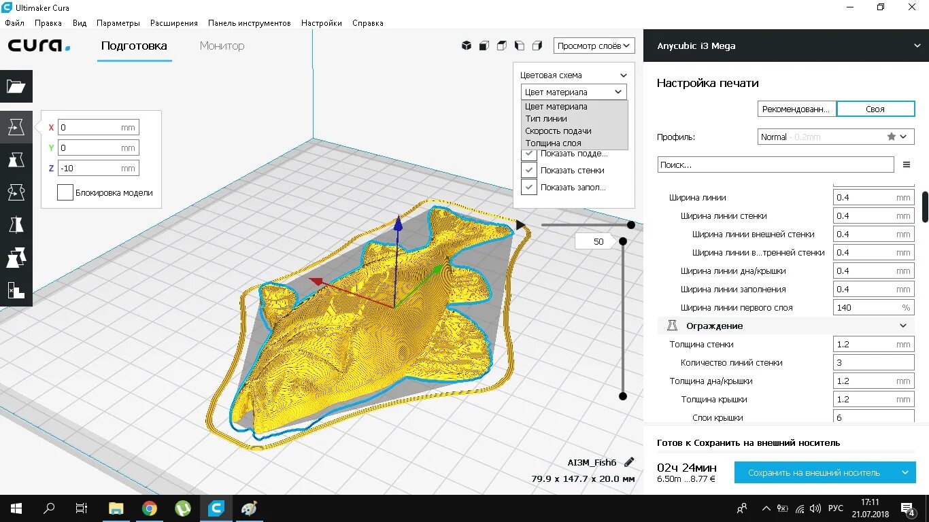Click the star icon in profile box
This screenshot has width=929, height=522.
point(892,137)
